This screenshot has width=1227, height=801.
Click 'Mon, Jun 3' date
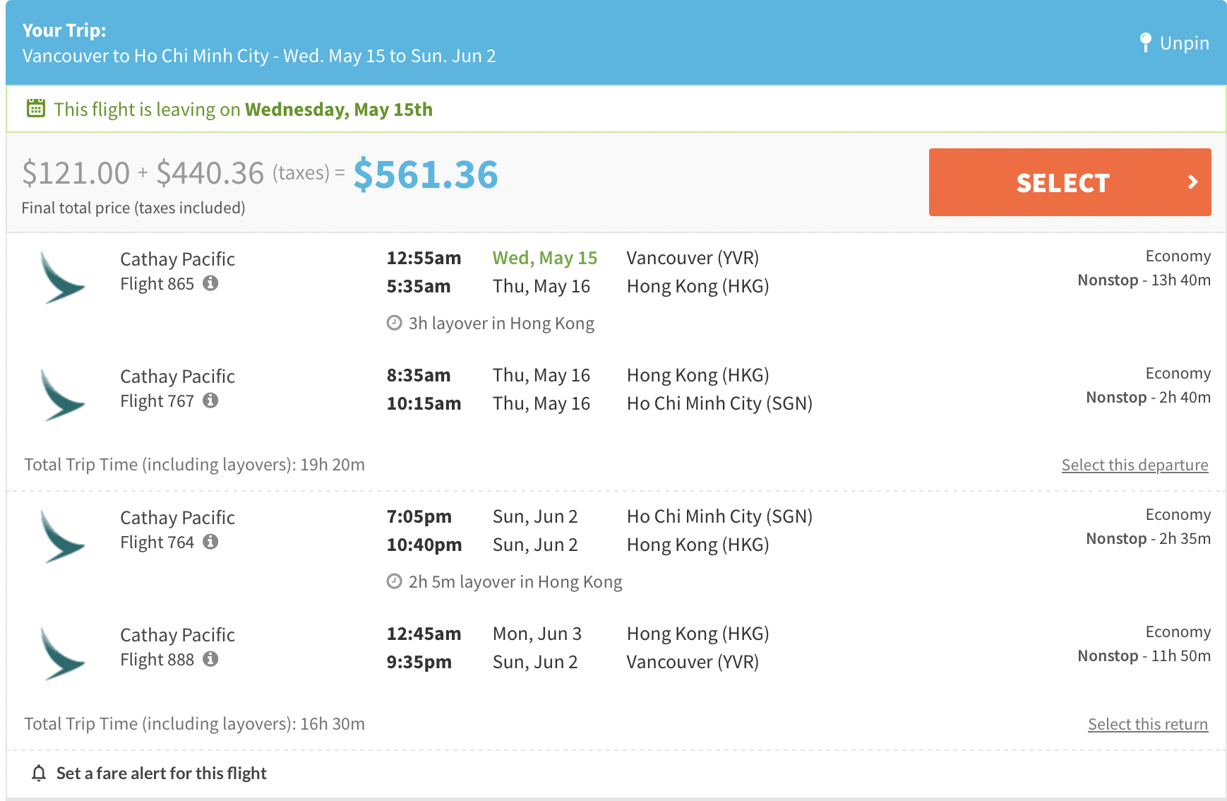pyautogui.click(x=537, y=634)
